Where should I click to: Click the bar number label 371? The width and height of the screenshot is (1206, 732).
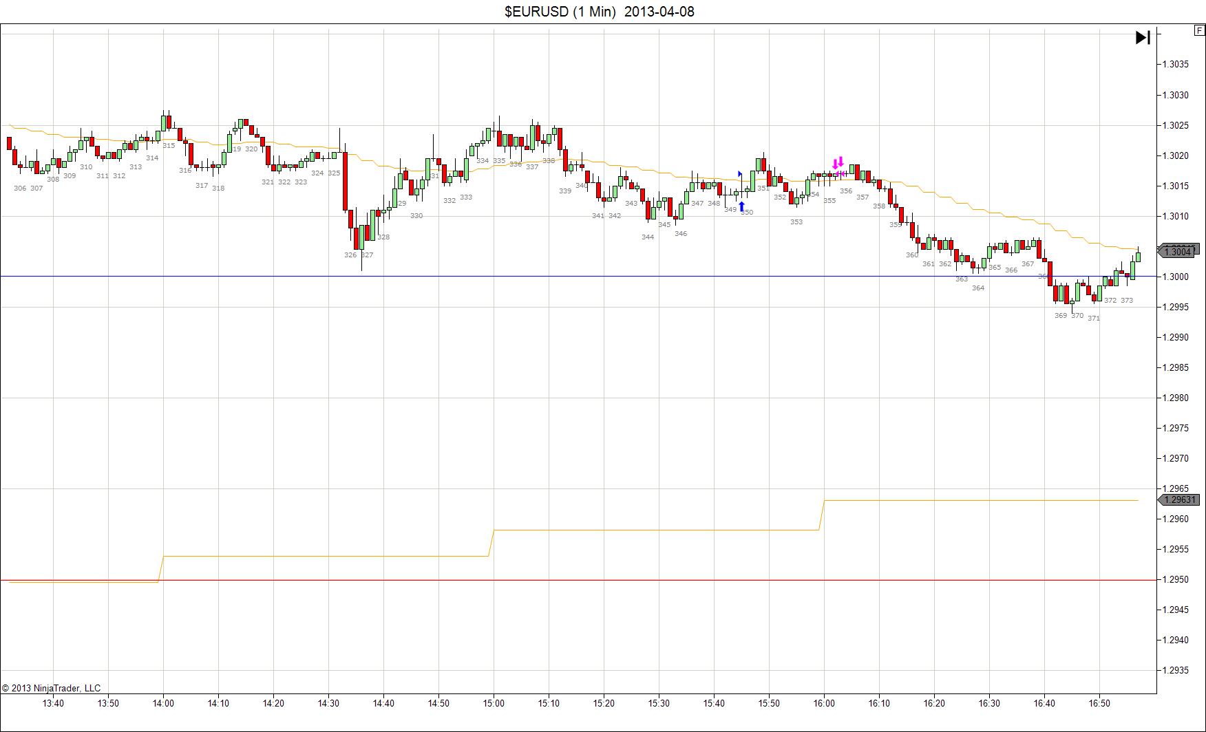(x=1094, y=318)
